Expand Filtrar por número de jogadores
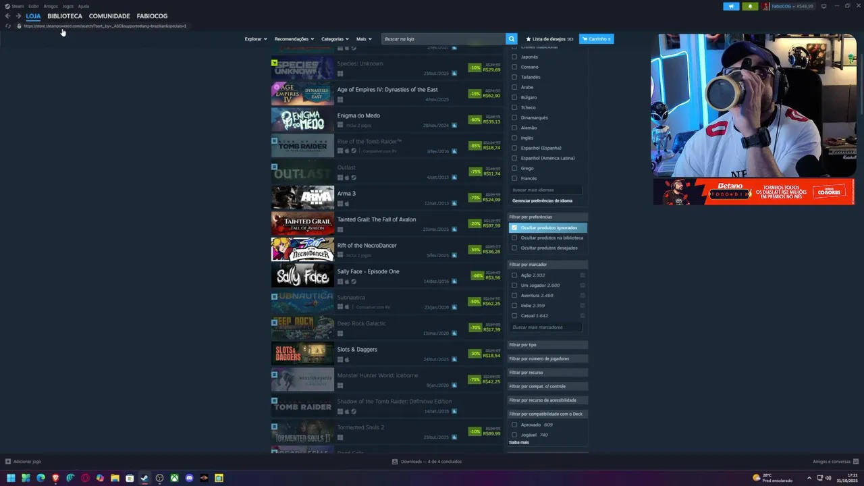 point(548,358)
